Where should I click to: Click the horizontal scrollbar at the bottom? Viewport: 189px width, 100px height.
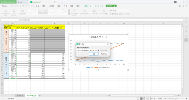tap(142, 95)
